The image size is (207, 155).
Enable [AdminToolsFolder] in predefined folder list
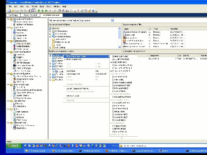121,56
